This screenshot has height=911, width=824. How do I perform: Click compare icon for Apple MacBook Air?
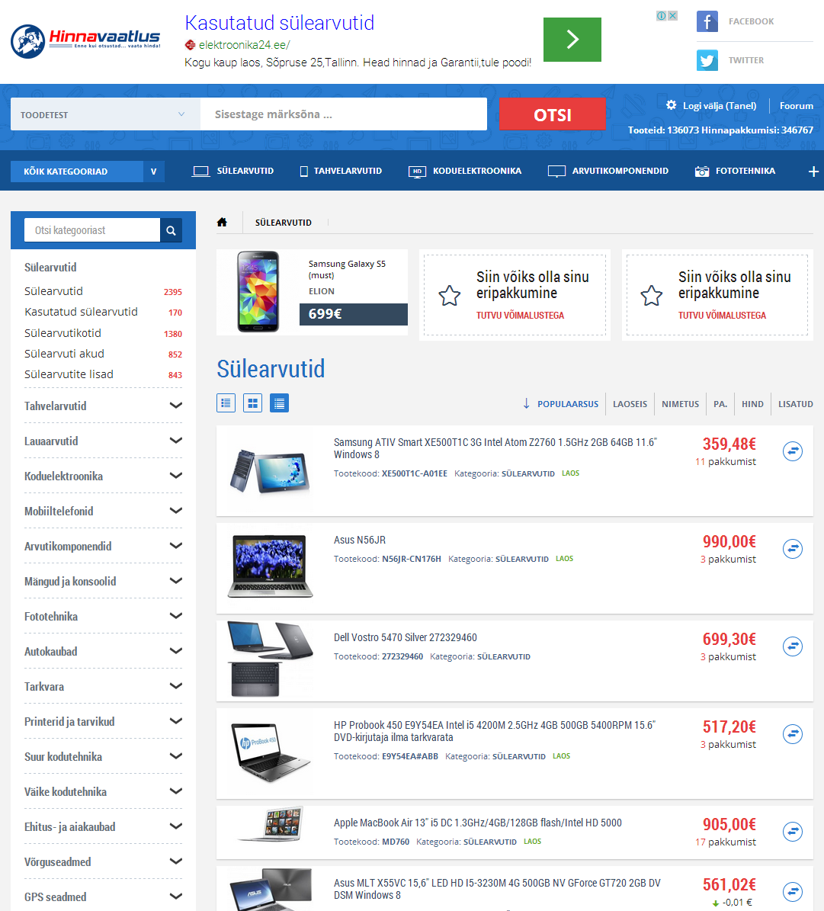793,832
